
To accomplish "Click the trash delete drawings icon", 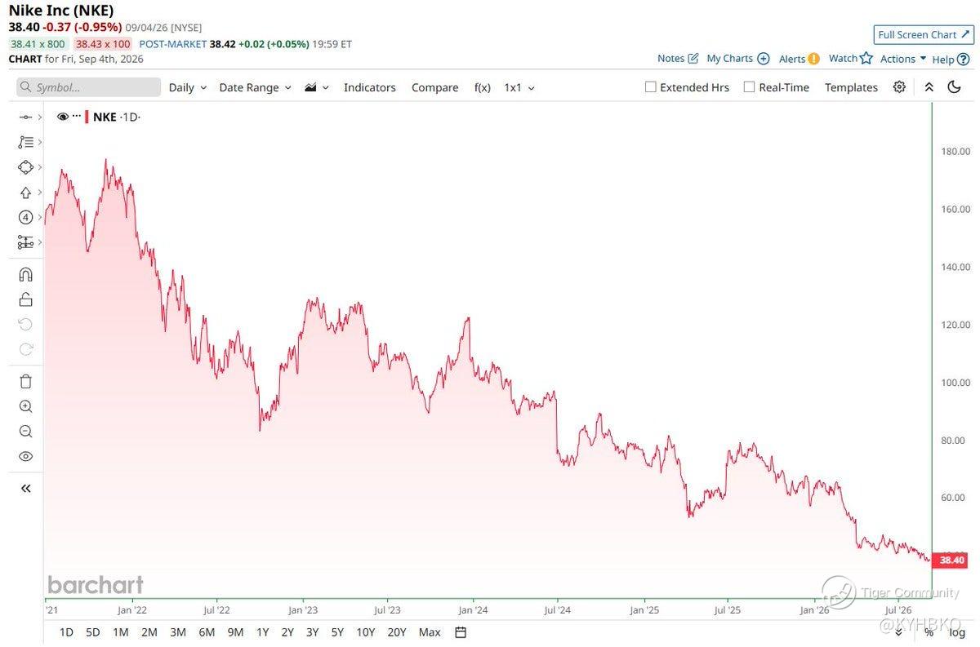I will pyautogui.click(x=25, y=381).
